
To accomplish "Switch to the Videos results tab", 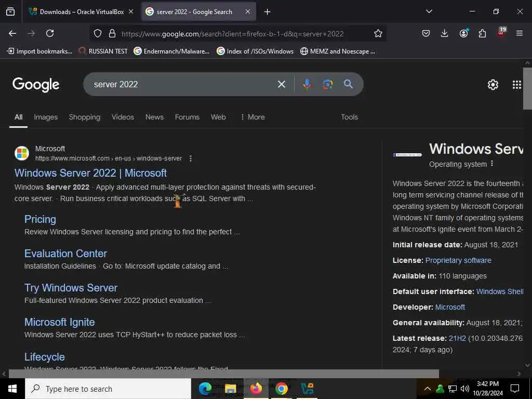I will coord(123,117).
